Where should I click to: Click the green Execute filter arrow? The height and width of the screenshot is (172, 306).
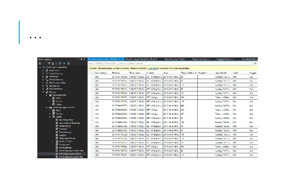[255, 63]
